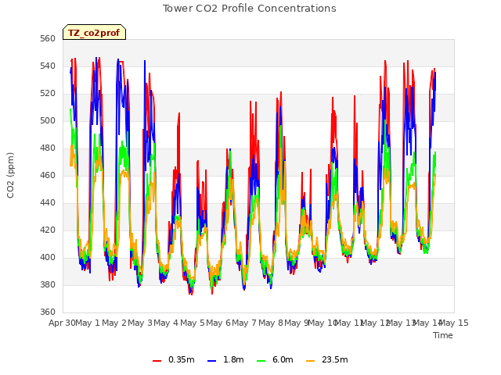Image resolution: width=501 pixels, height=375 pixels.
Task: Click the chart title Tower CO2 Profile Concentrations
Action: tap(250, 9)
